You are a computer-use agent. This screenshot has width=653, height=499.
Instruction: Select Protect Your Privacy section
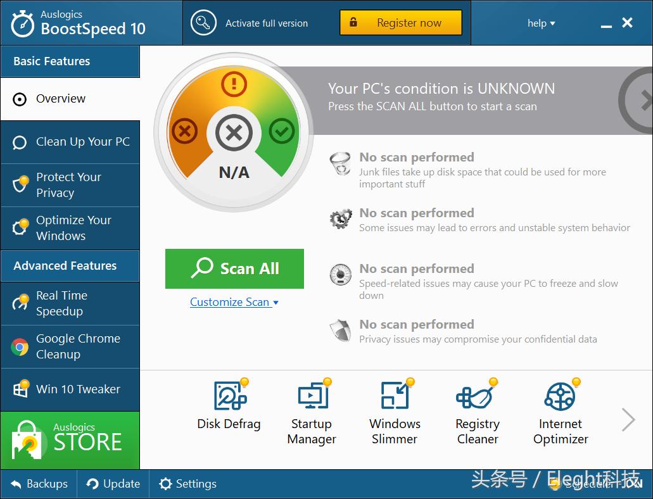click(70, 185)
